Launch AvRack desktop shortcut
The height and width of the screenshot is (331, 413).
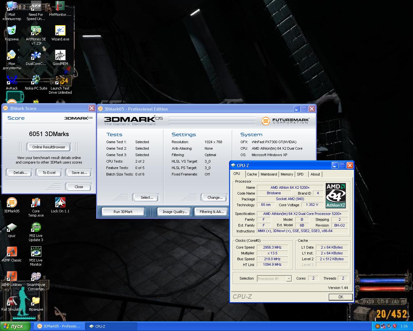coord(12,83)
